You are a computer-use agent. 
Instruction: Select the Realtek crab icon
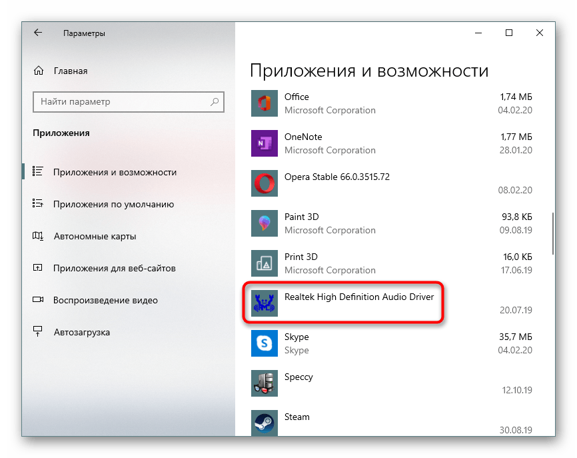(265, 303)
